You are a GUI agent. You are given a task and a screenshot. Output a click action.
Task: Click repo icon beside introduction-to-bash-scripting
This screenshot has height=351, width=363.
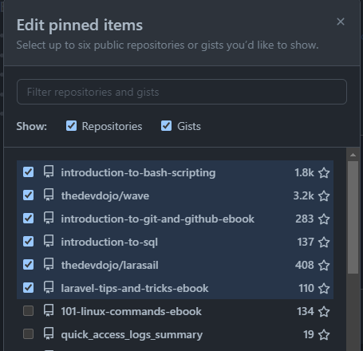pos(49,172)
